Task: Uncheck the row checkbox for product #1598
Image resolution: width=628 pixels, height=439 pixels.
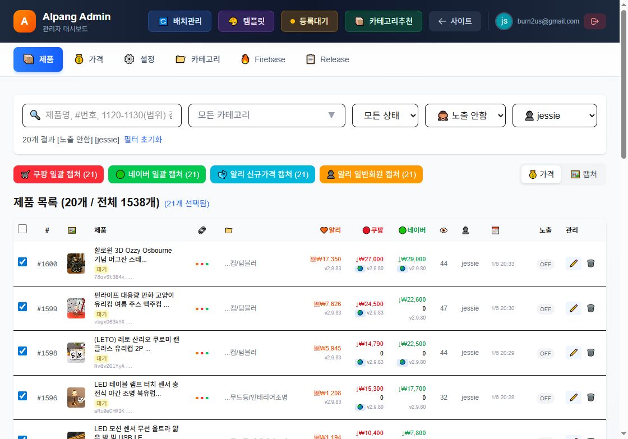Action: pyautogui.click(x=22, y=350)
